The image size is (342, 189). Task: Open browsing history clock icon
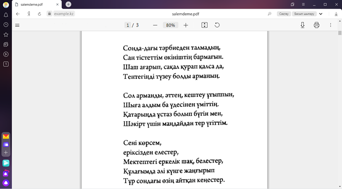pos(6,25)
